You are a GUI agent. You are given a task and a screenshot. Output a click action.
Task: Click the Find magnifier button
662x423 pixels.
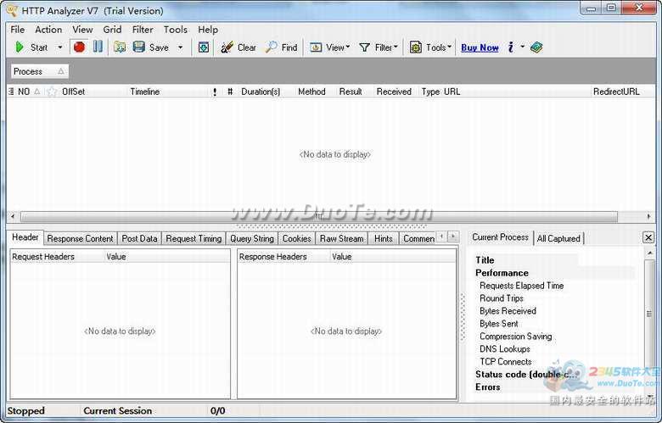point(282,47)
